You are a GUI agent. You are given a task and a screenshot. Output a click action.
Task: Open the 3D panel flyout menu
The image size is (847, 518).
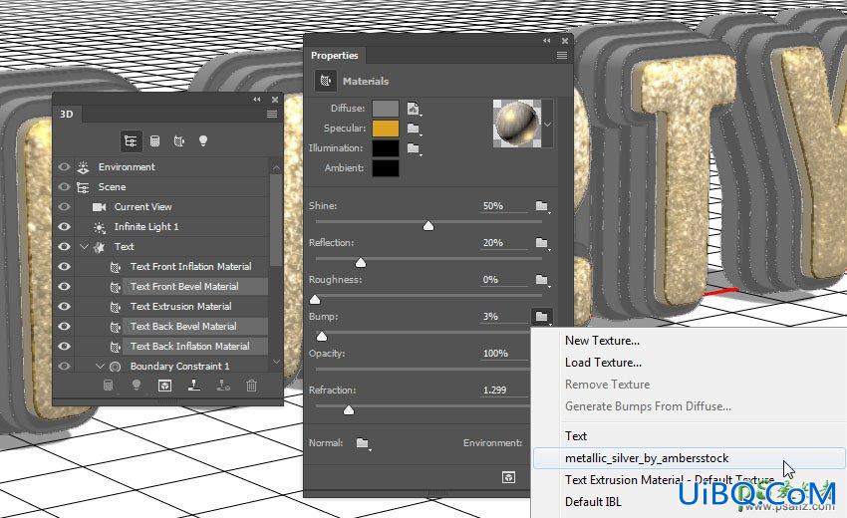pyautogui.click(x=272, y=114)
